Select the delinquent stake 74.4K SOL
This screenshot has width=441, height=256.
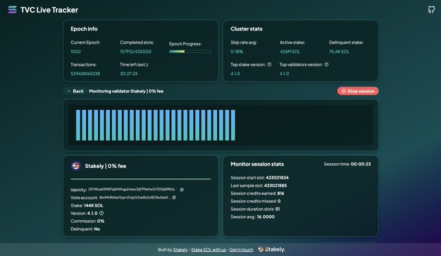pyautogui.click(x=339, y=52)
